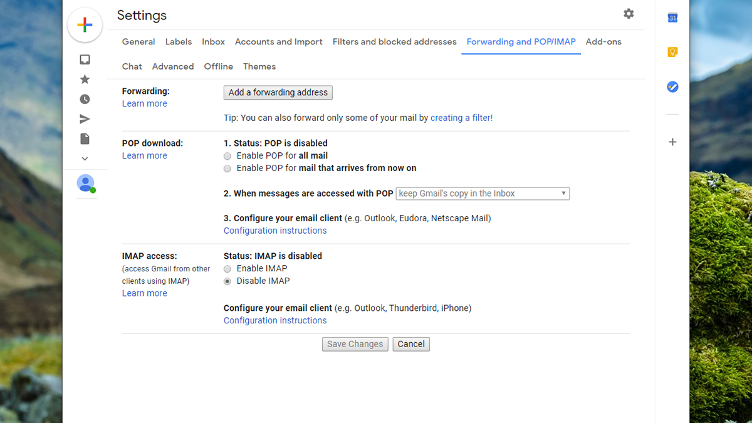Screen dimensions: 752x423
Task: Click the Save Changes button
Action: click(x=355, y=344)
